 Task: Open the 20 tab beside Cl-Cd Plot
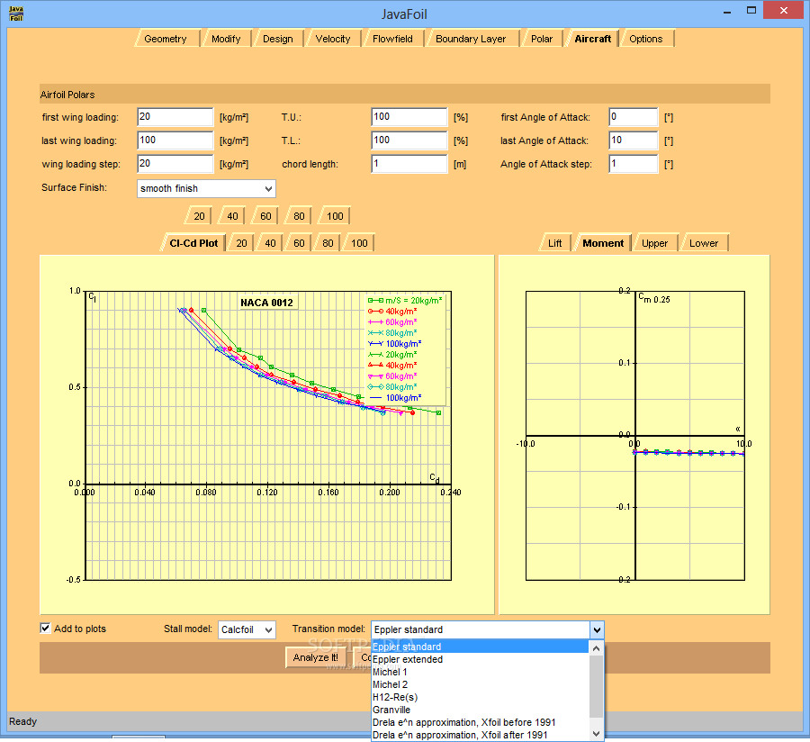[241, 243]
